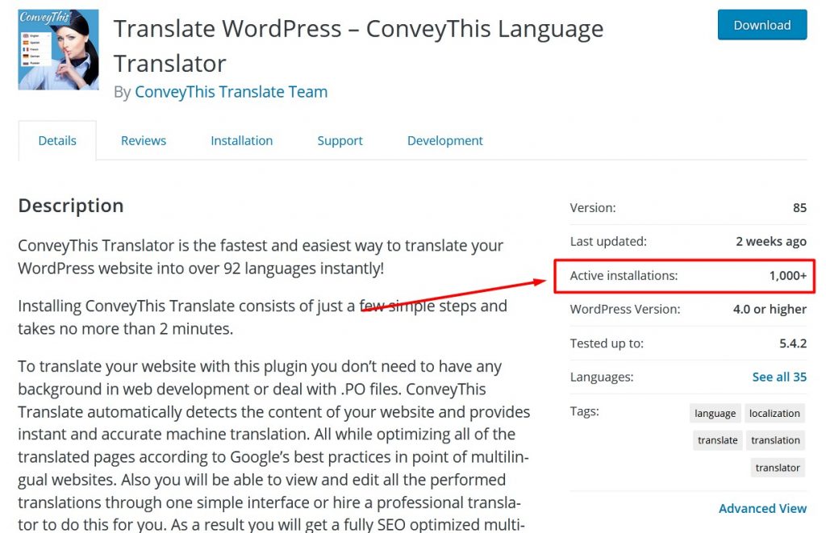826x533 pixels.
Task: Click the 'Tested up to:' label
Action: pyautogui.click(x=607, y=344)
